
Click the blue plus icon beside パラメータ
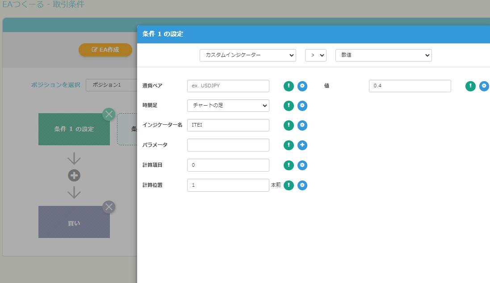(x=302, y=145)
